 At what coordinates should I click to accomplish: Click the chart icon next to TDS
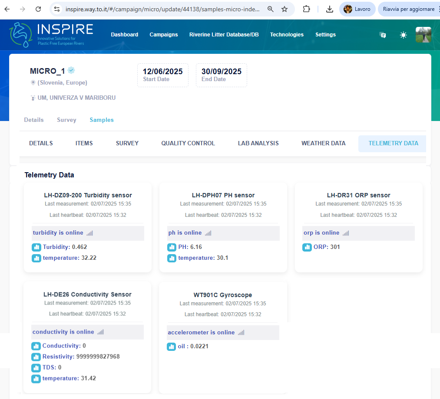(x=36, y=368)
